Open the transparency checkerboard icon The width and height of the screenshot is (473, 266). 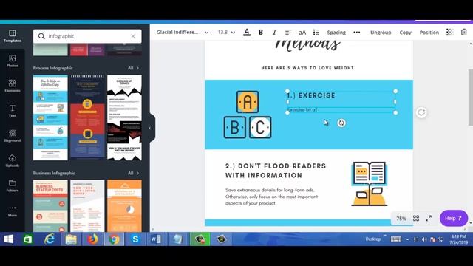449,33
